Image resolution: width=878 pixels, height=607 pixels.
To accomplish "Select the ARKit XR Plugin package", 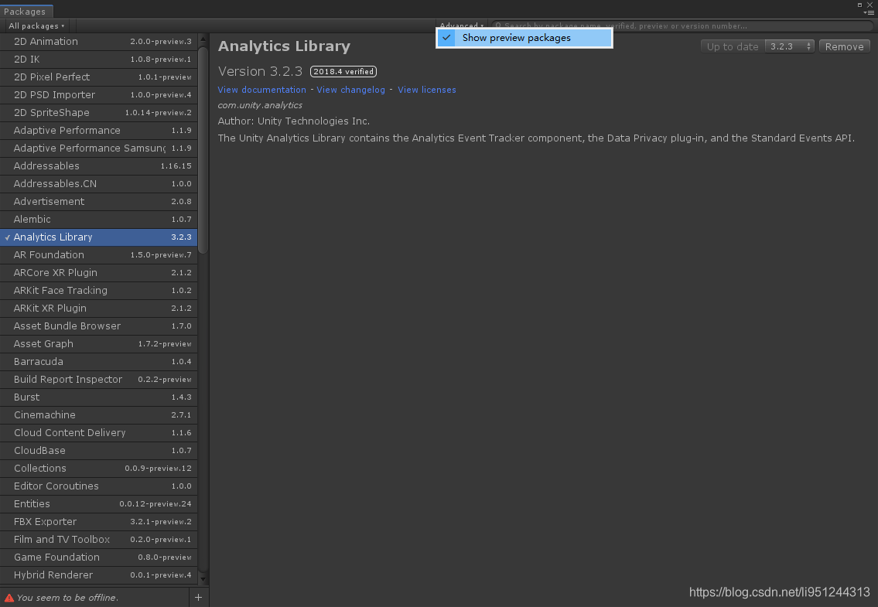I will (x=98, y=308).
